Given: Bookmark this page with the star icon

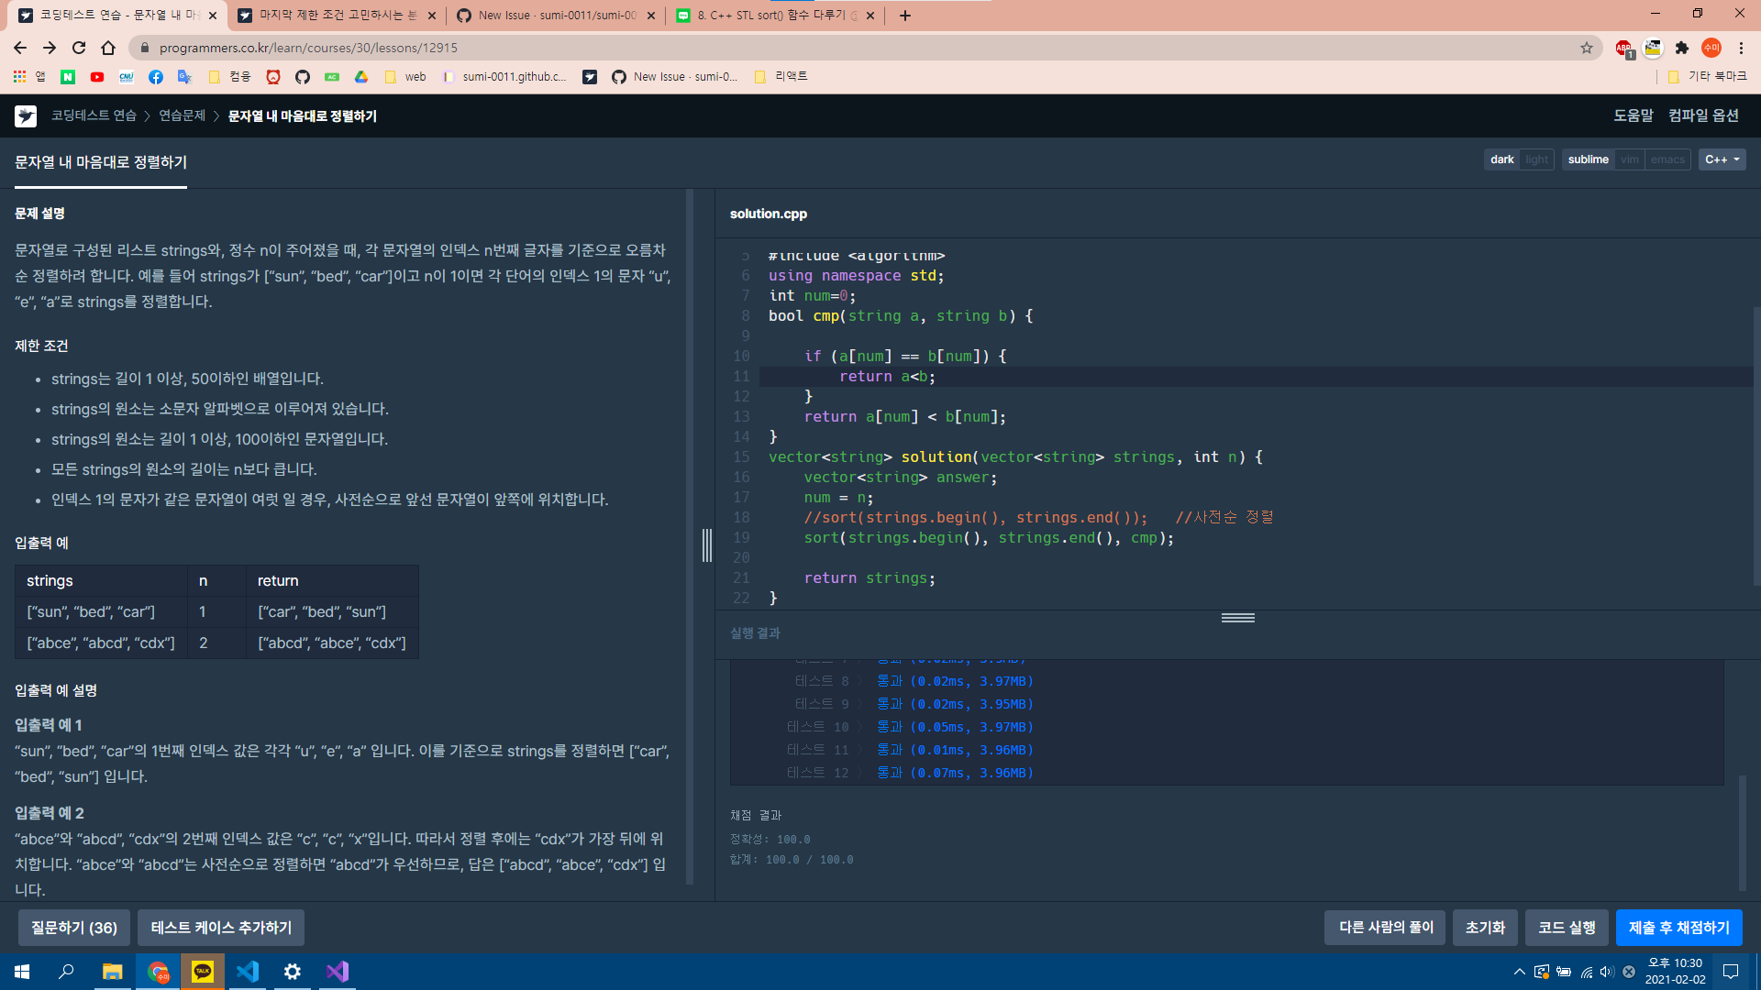Looking at the screenshot, I should coord(1587,48).
